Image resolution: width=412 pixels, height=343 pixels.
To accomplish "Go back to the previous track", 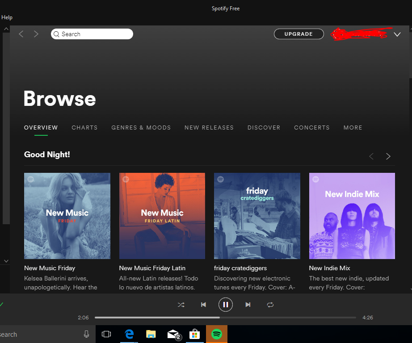I will 203,305.
